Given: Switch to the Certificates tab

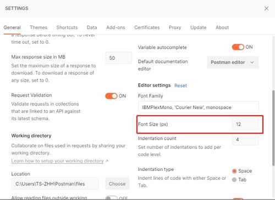Looking at the screenshot, I should (147, 27).
